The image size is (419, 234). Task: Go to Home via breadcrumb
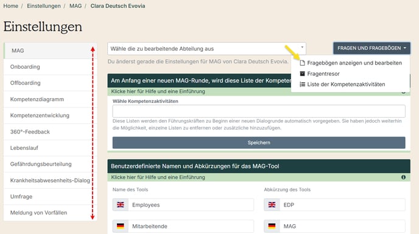[x=11, y=6]
